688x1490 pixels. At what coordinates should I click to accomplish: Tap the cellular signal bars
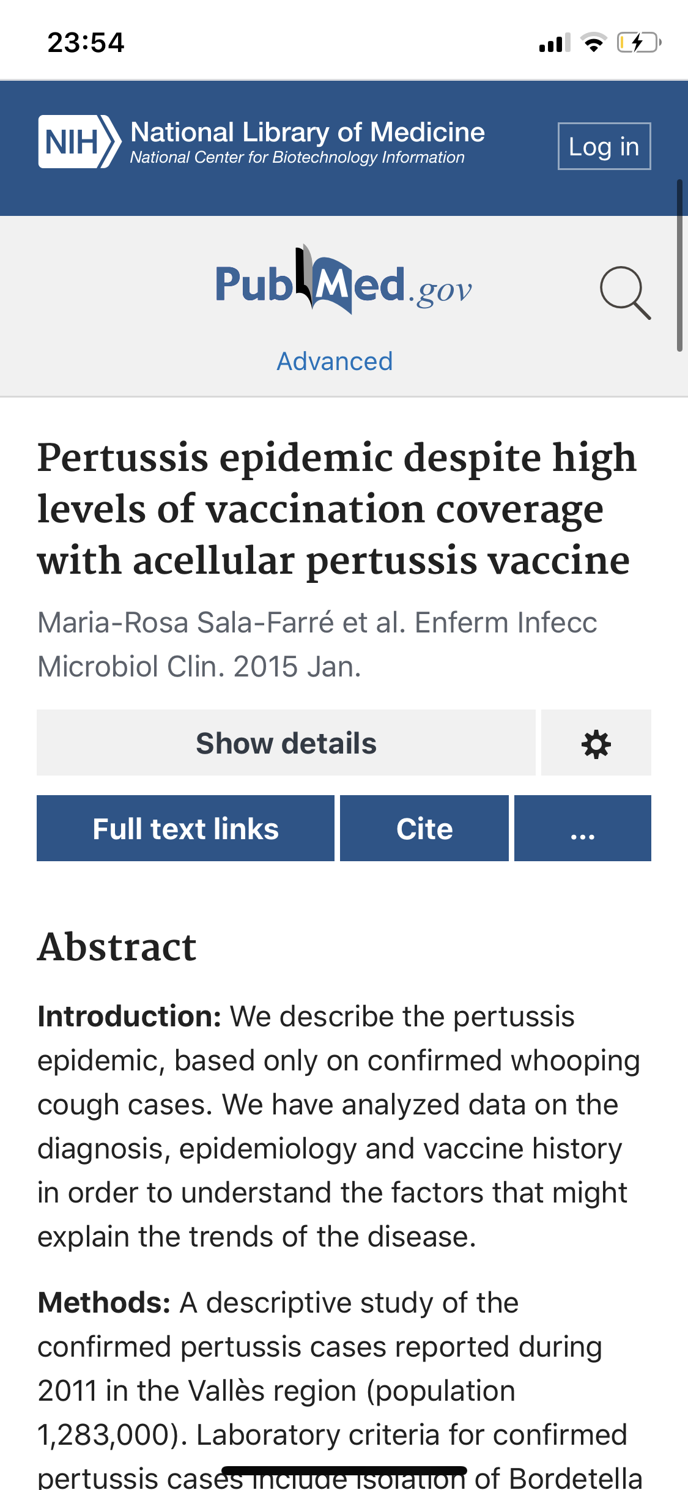point(554,43)
